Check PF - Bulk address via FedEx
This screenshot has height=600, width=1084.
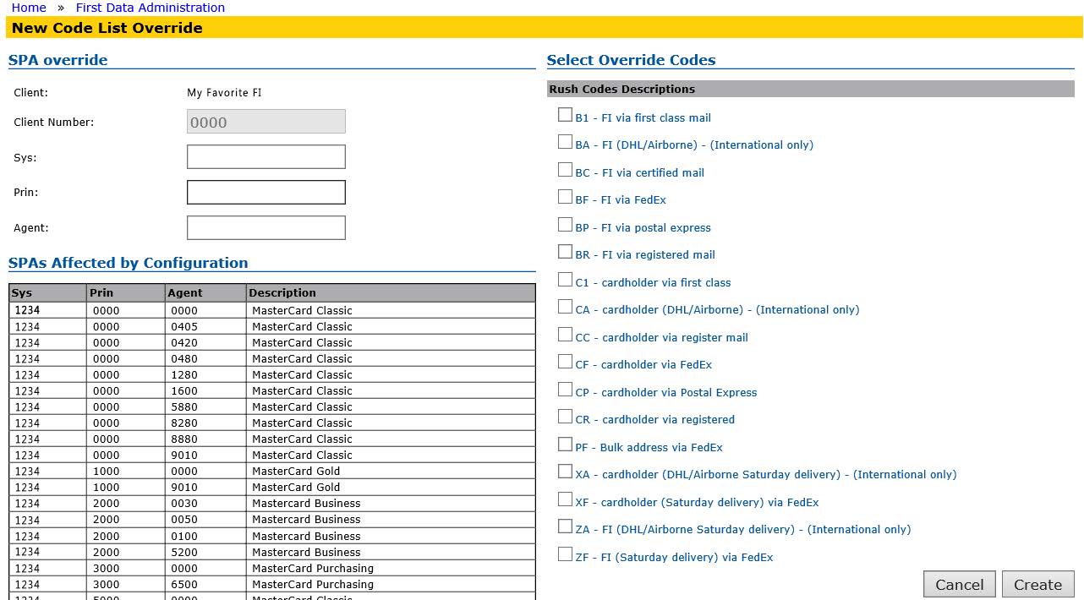click(565, 445)
